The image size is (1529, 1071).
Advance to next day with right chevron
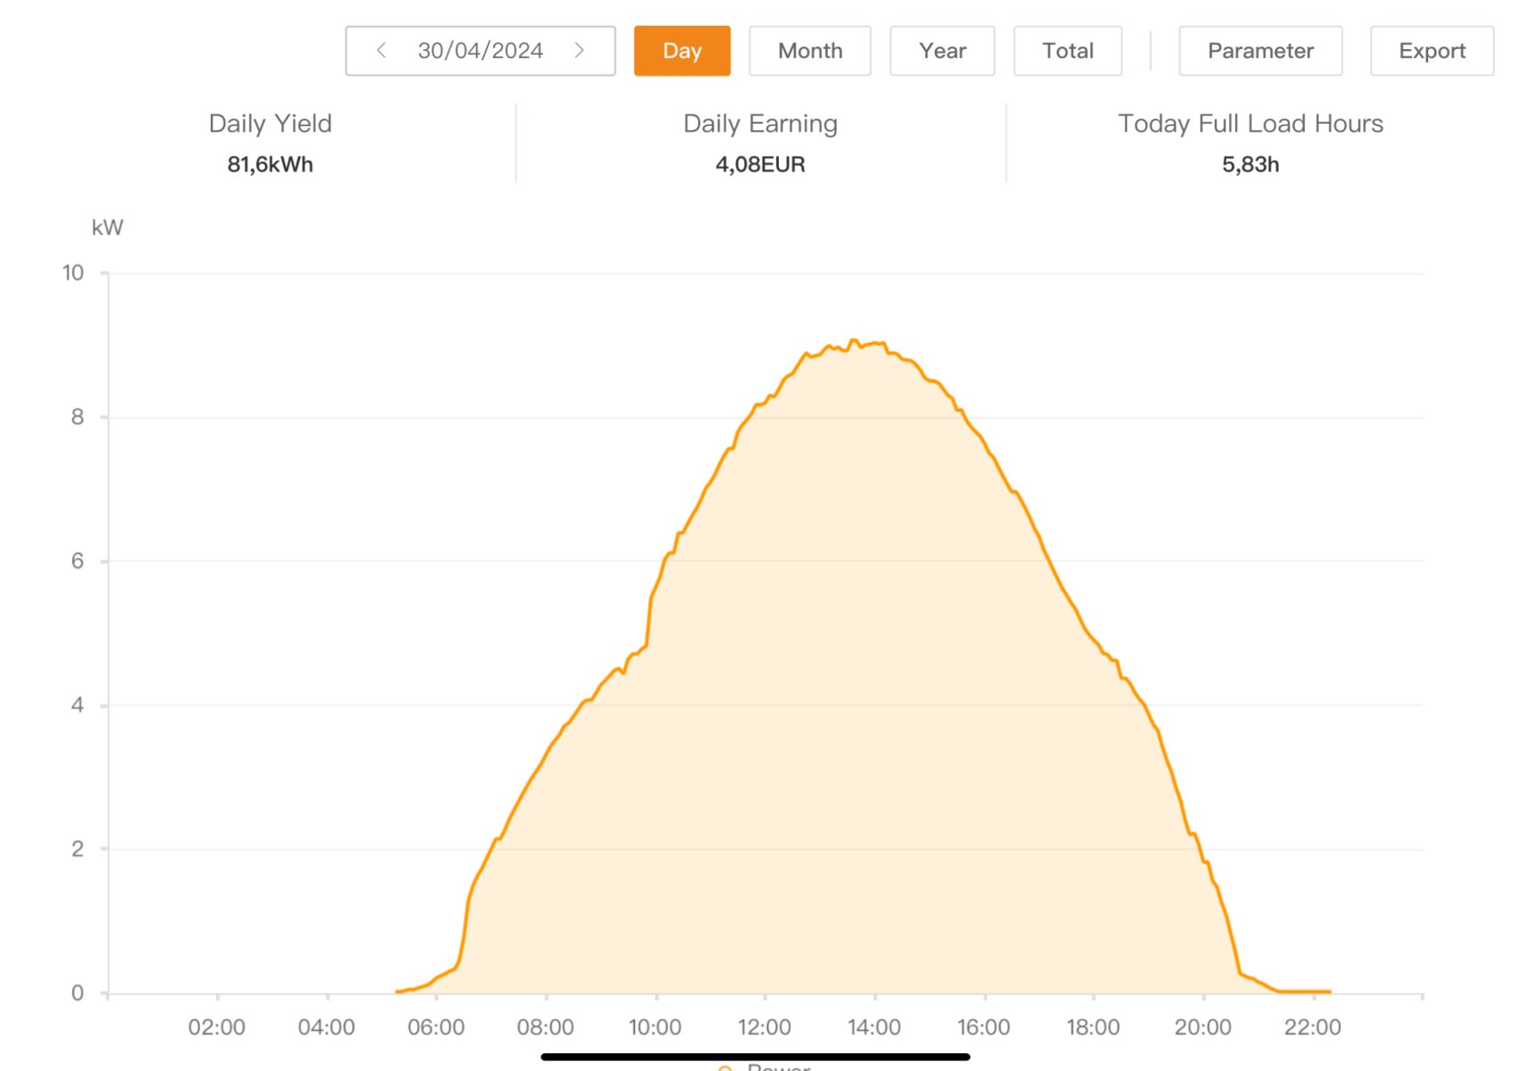pyautogui.click(x=579, y=51)
